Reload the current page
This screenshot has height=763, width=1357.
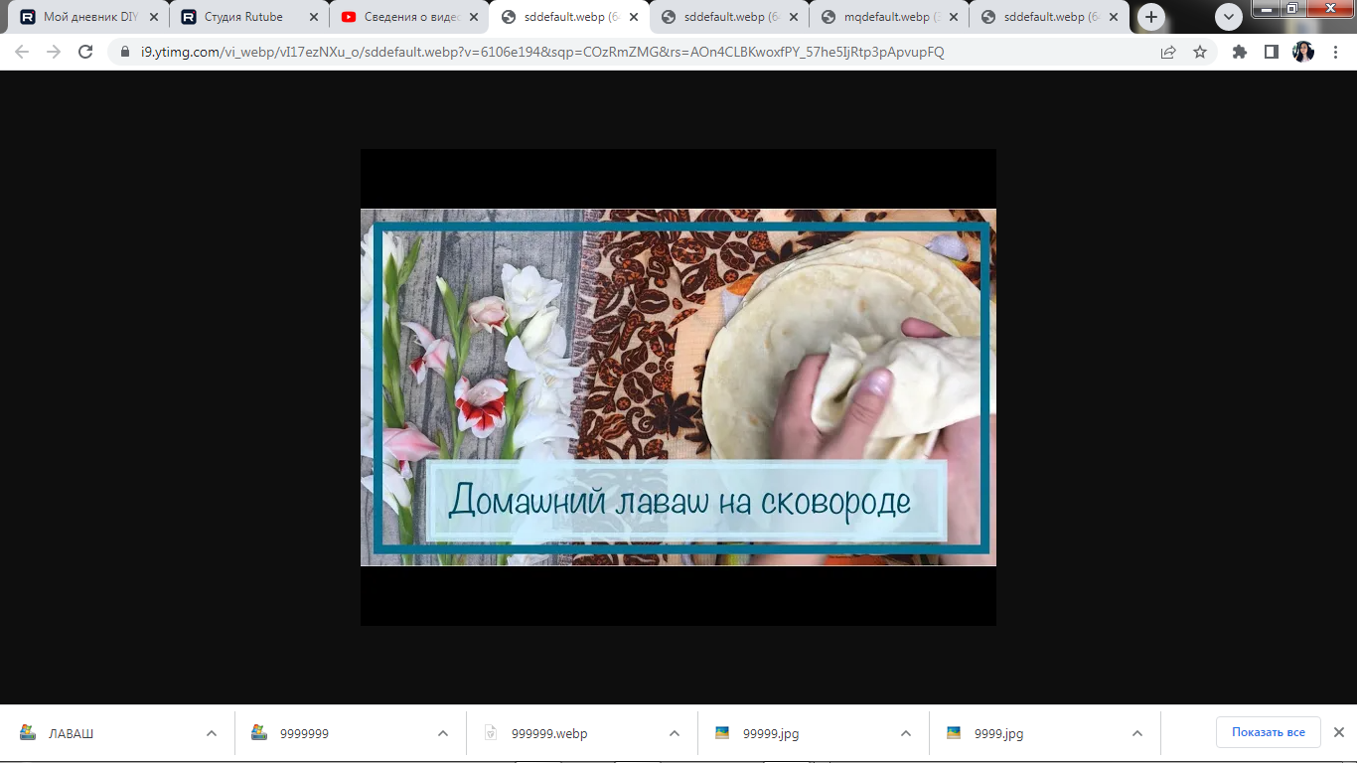pyautogui.click(x=85, y=52)
